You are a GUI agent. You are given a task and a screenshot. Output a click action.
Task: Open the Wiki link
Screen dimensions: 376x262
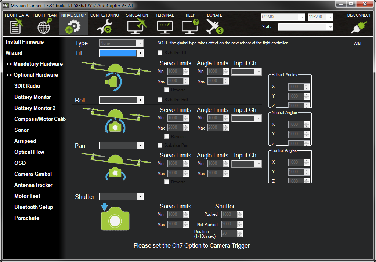(357, 44)
